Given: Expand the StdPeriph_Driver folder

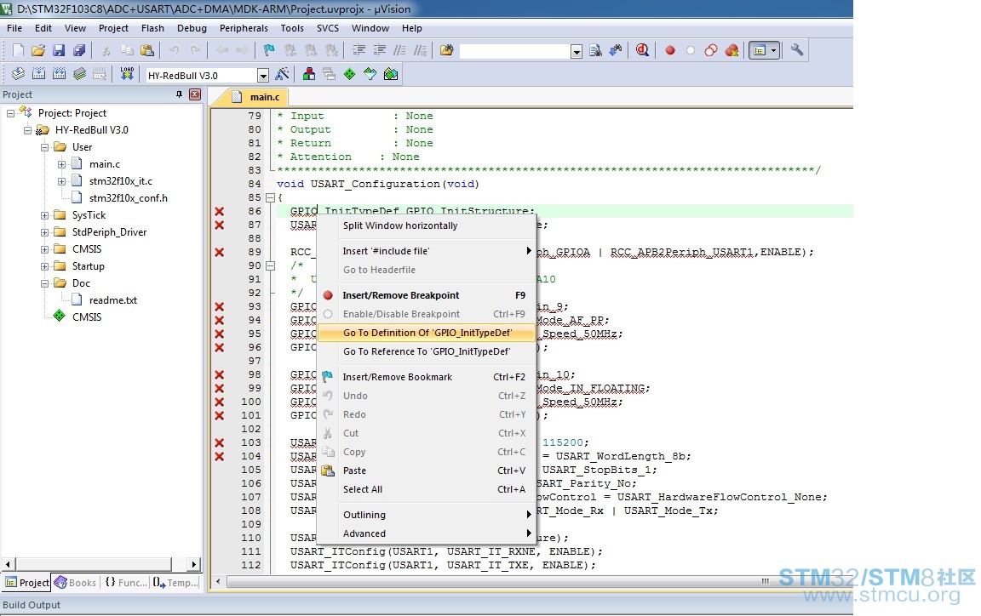Looking at the screenshot, I should (x=44, y=232).
